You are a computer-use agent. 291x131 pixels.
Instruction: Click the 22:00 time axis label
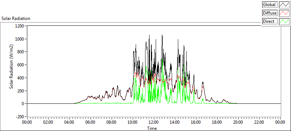259,122
